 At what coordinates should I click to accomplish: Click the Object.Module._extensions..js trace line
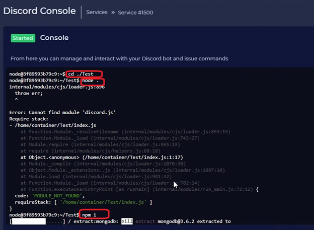(x=123, y=170)
